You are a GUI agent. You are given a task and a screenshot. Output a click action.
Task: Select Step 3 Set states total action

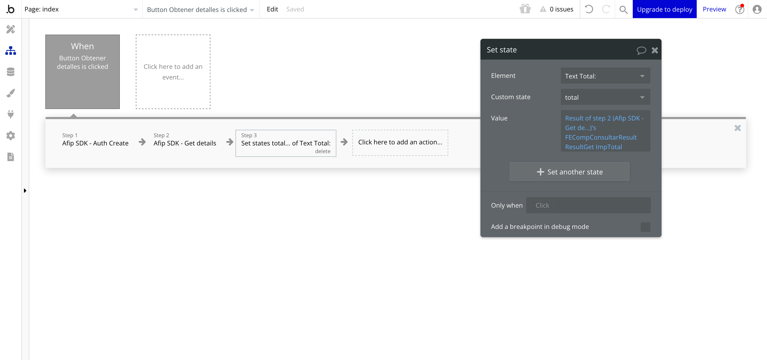coord(286,143)
